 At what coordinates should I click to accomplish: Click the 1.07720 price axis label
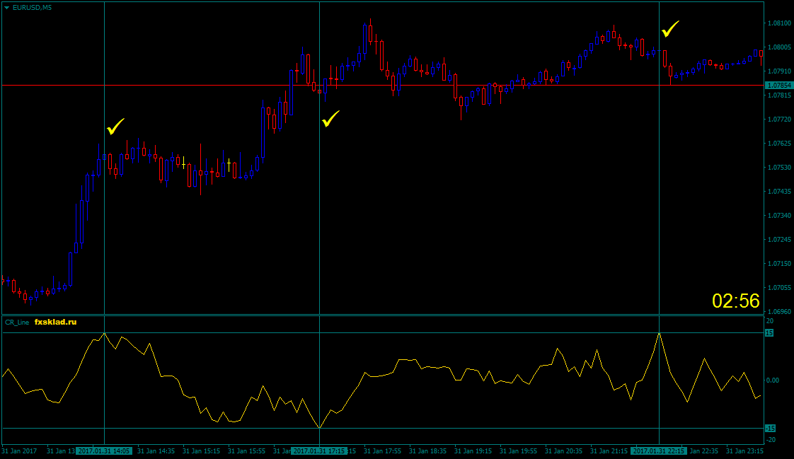[x=779, y=120]
